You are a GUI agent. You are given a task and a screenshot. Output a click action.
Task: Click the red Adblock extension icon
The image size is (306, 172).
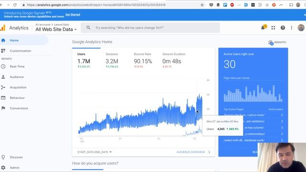(232, 5)
